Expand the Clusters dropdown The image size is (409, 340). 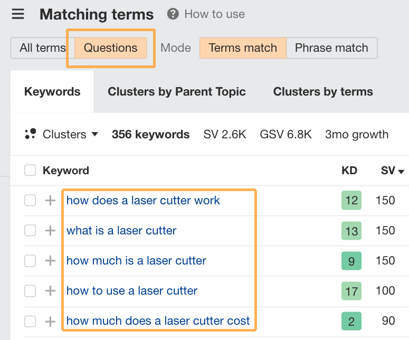(x=70, y=135)
